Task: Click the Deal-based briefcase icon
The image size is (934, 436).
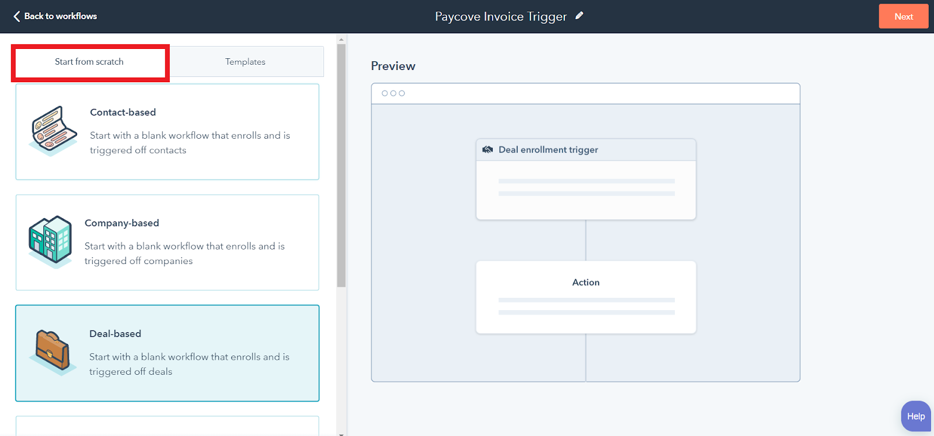Action: [x=53, y=351]
